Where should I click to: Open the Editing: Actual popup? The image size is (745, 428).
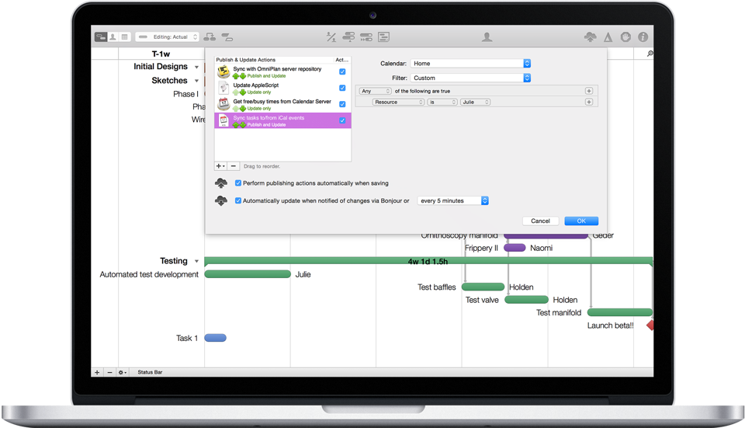point(168,37)
